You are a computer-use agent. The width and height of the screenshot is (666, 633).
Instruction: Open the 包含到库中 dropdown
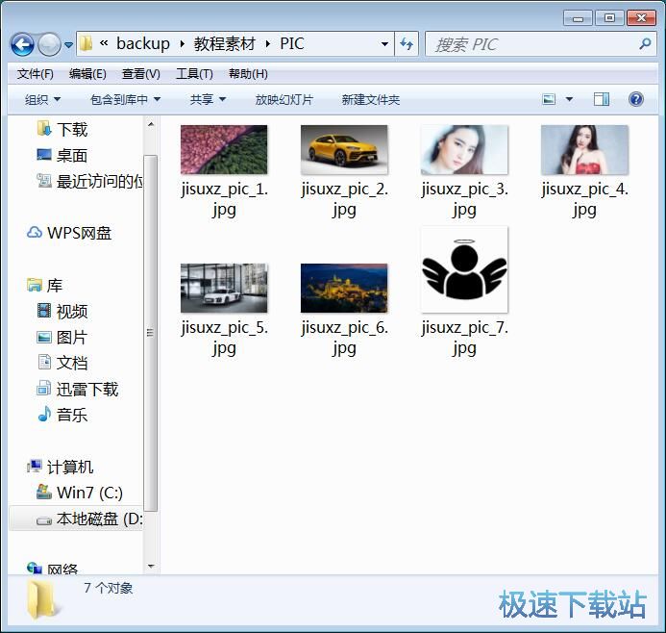pos(125,100)
